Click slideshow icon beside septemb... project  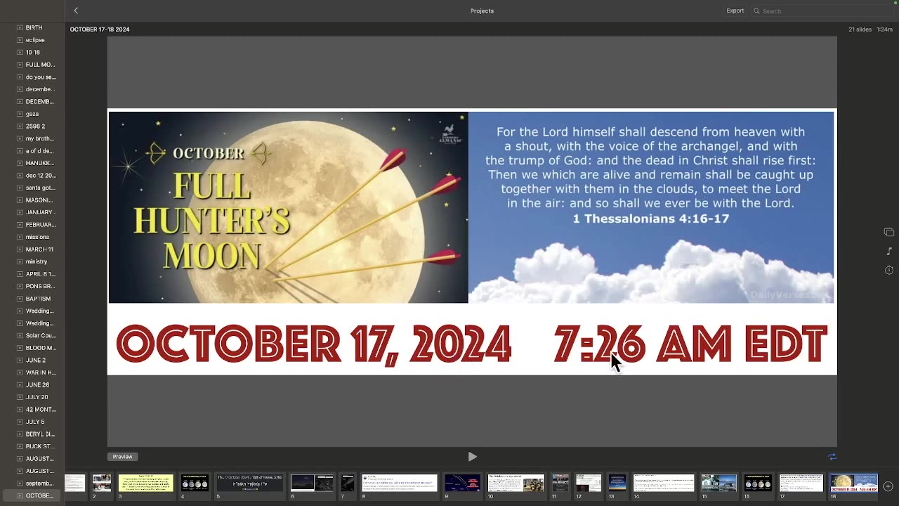[x=20, y=484]
